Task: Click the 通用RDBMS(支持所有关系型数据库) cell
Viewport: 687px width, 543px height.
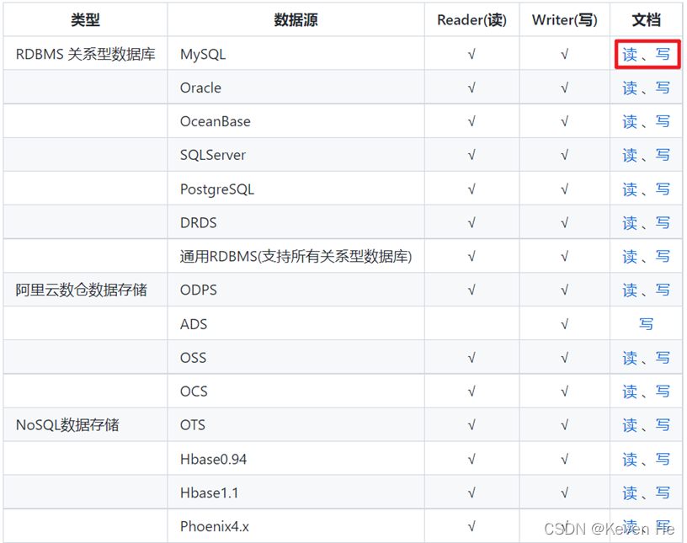Action: [x=296, y=257]
